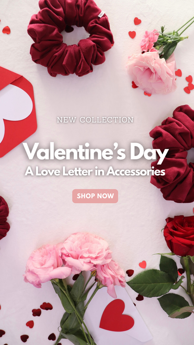
Task: Click the small pink carnation above the pink rose
Action: pos(149,40)
